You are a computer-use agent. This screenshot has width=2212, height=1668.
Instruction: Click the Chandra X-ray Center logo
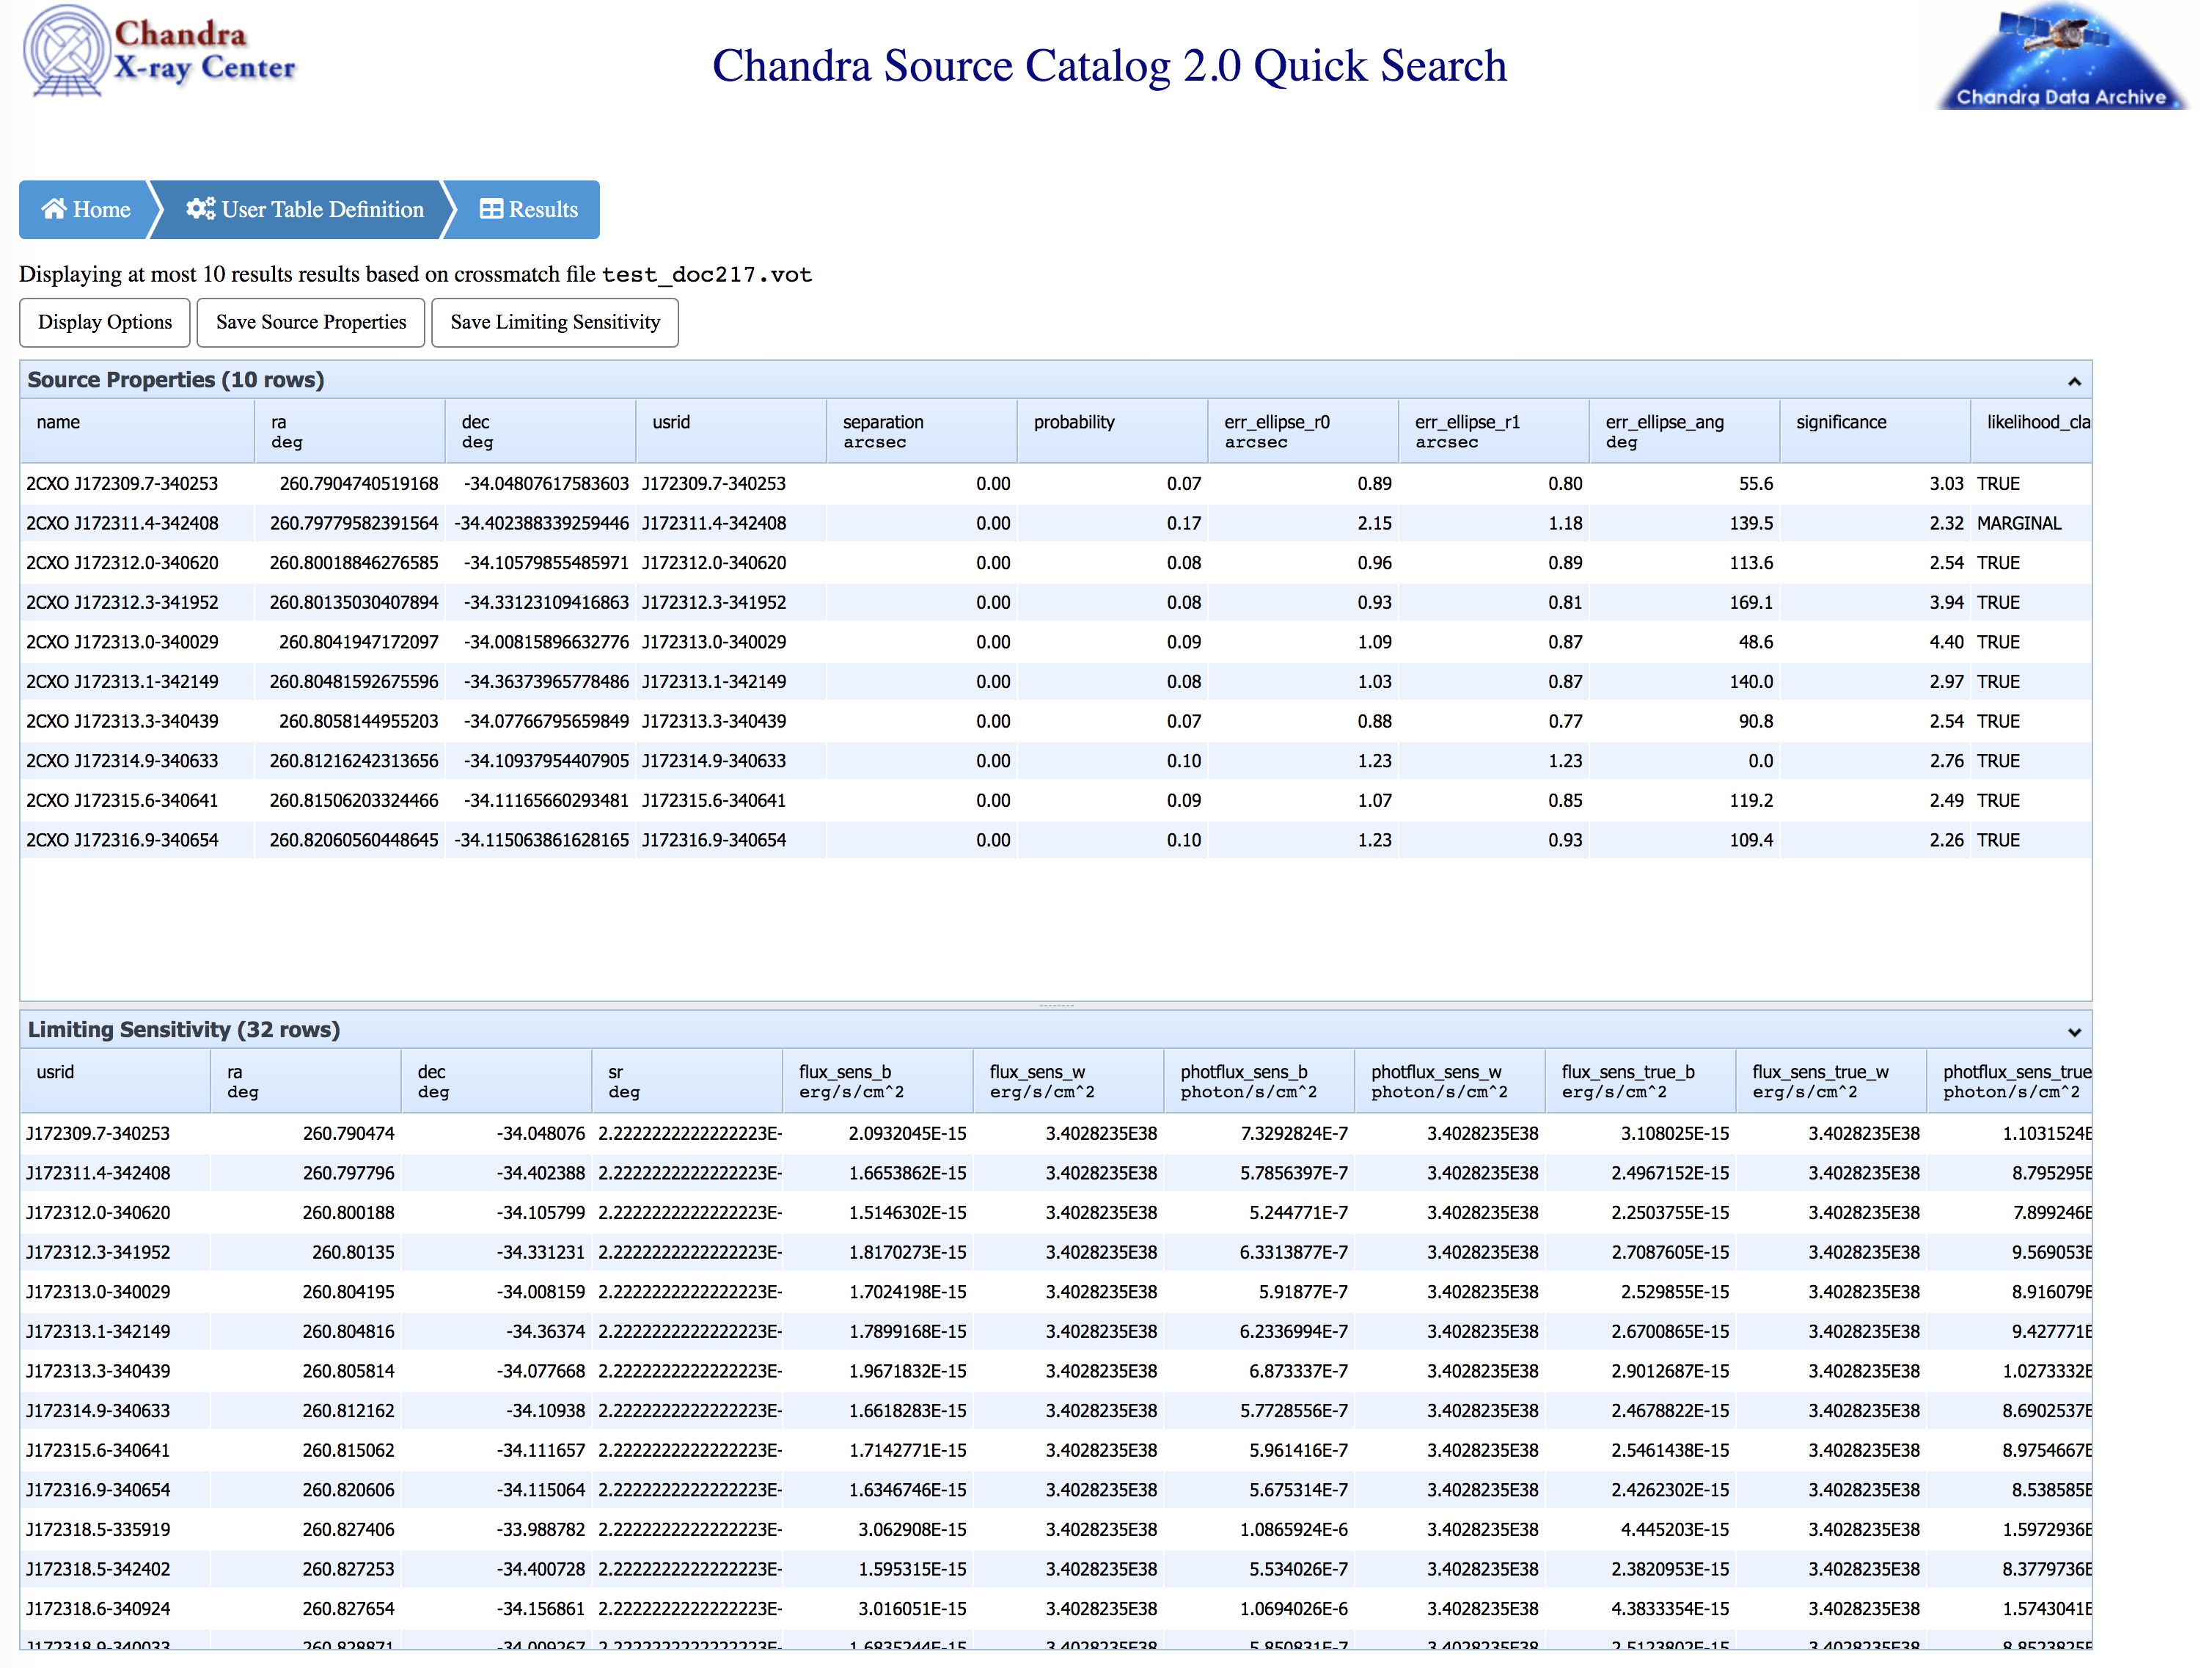click(160, 52)
